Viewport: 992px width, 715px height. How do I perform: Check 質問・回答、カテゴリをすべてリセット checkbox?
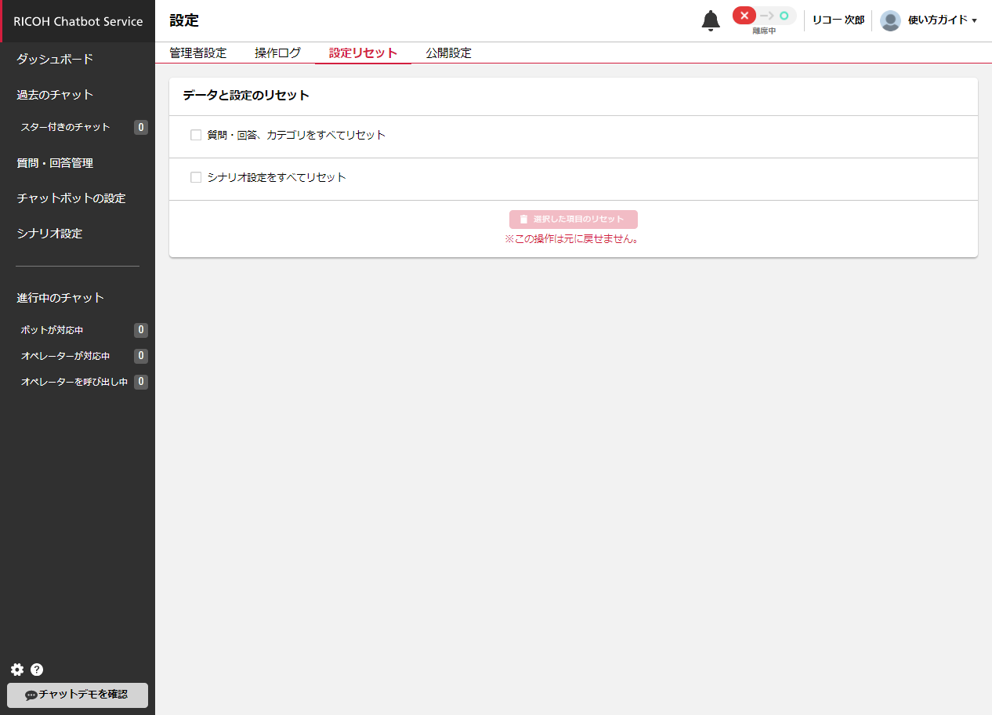coord(197,135)
